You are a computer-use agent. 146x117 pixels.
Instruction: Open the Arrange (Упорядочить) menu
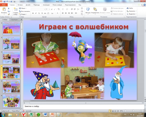click(95, 11)
